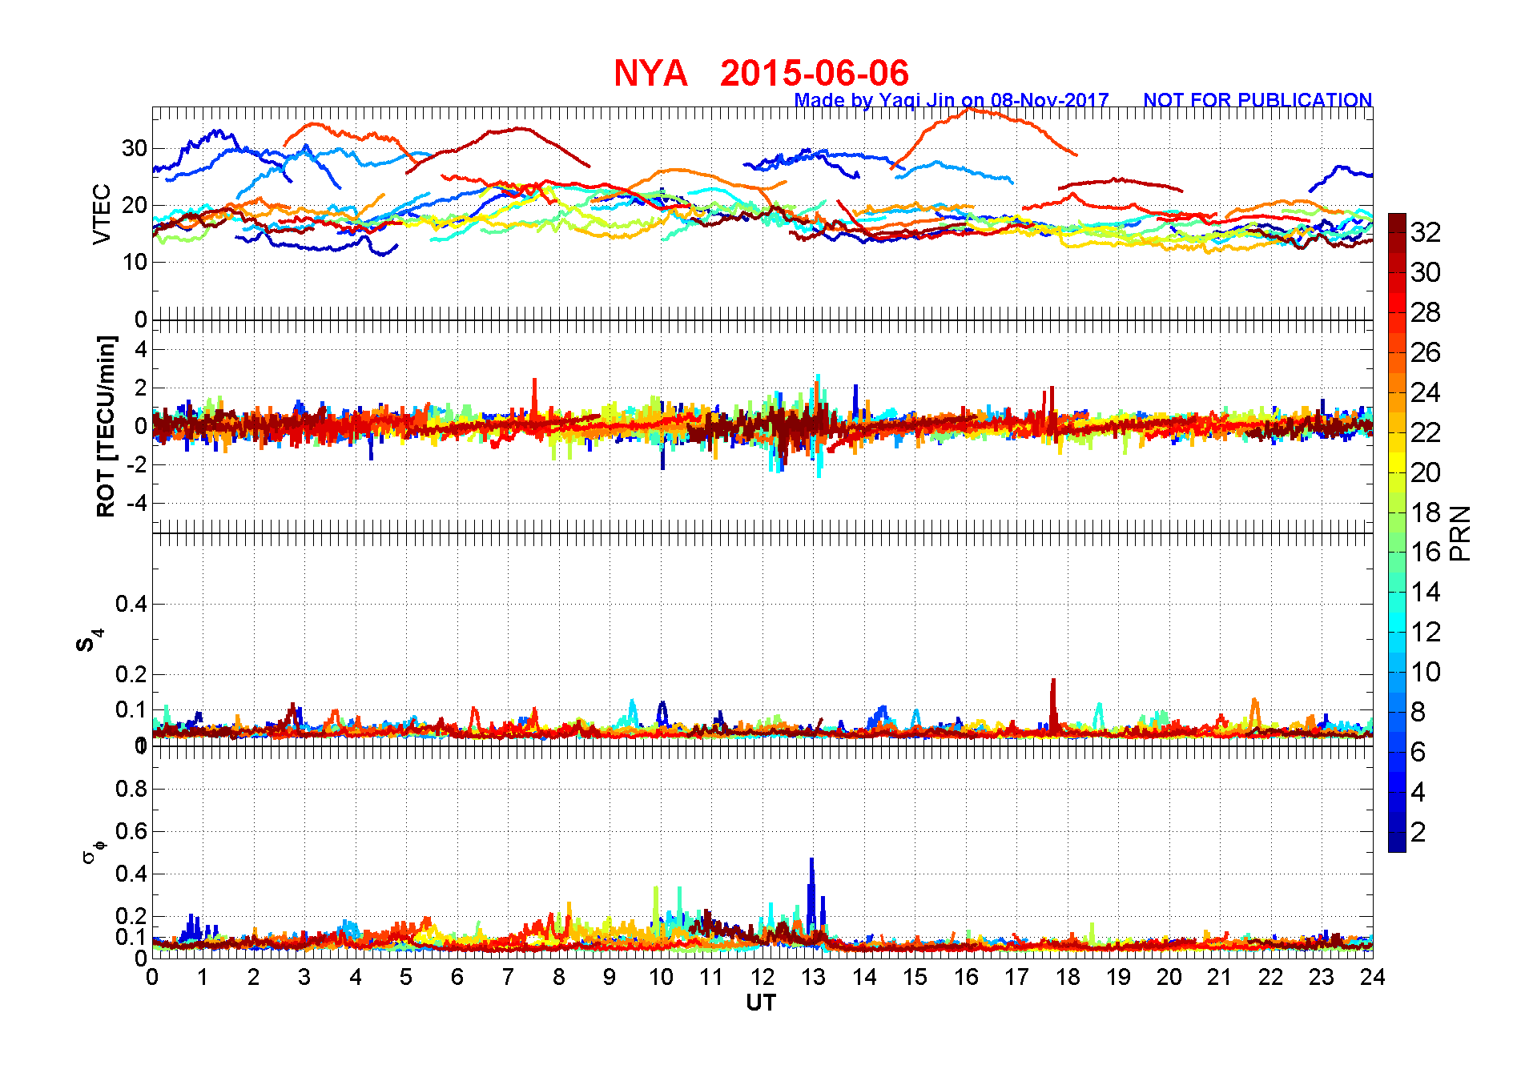Screen dimensions: 1525x1065
Task: Click the σφ axis tick 0.8
Action: (x=131, y=789)
